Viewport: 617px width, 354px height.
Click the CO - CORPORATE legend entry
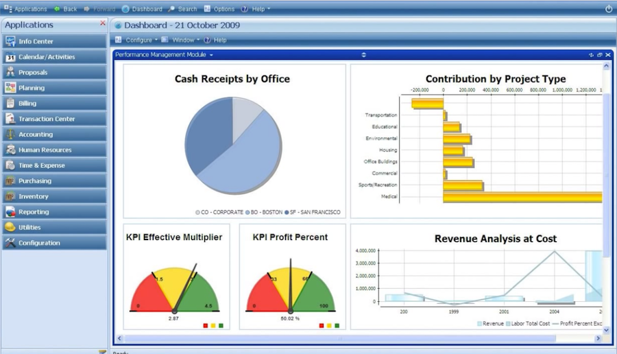pyautogui.click(x=219, y=212)
